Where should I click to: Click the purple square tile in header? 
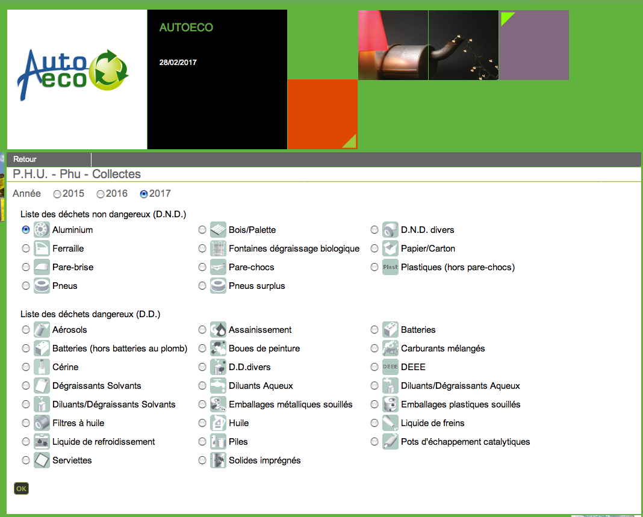coord(534,45)
